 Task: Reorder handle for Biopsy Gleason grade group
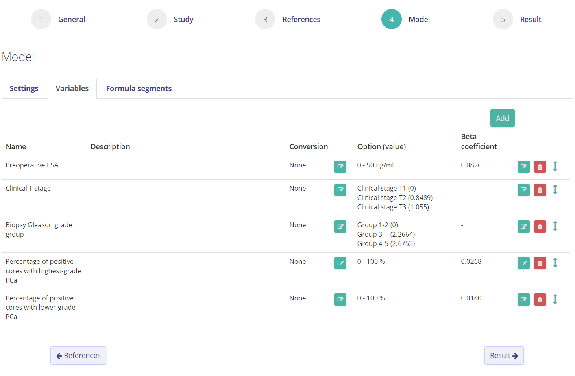coord(555,226)
